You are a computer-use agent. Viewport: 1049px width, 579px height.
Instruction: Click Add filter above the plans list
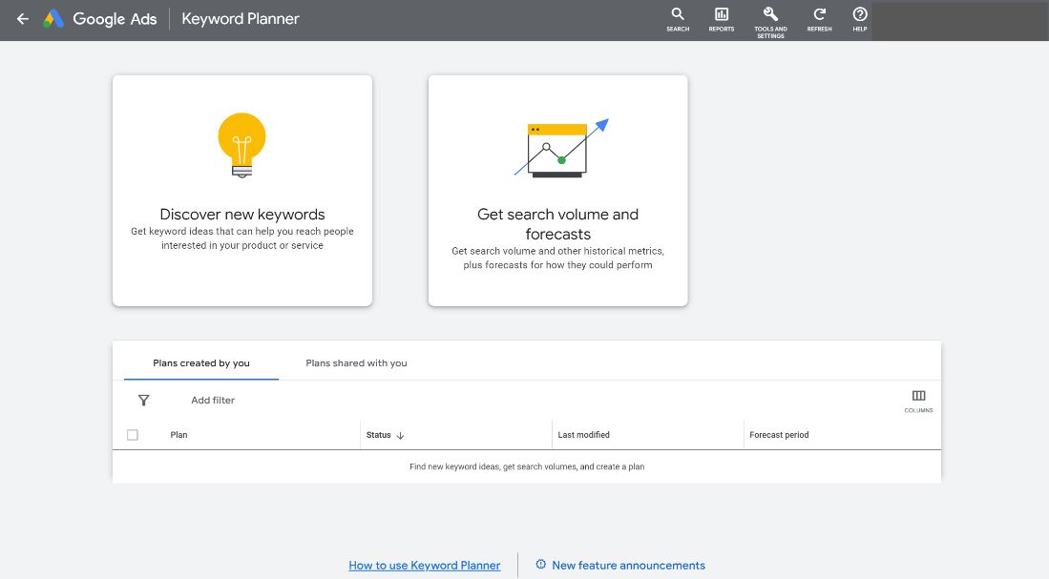click(212, 400)
